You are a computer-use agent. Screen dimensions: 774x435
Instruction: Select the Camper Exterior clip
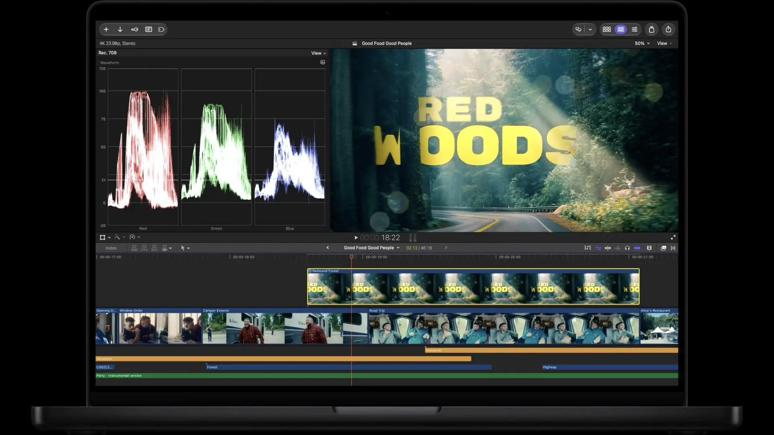[x=285, y=326]
